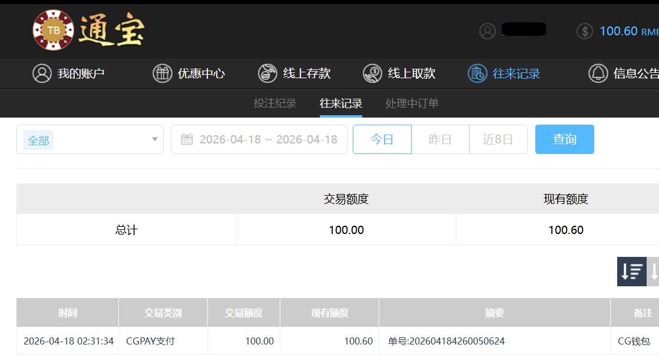Screen dimensions: 659x358
Task: Click the 信息公告 bell icon
Action: tap(598, 73)
